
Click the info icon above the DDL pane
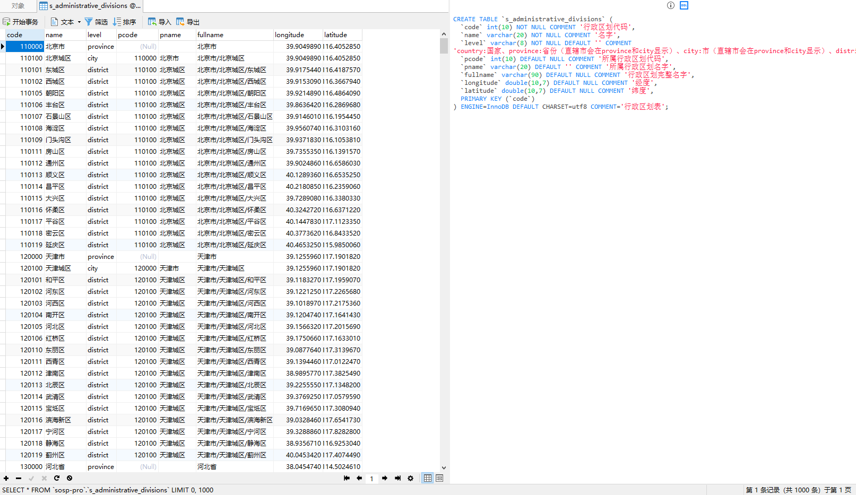(671, 5)
